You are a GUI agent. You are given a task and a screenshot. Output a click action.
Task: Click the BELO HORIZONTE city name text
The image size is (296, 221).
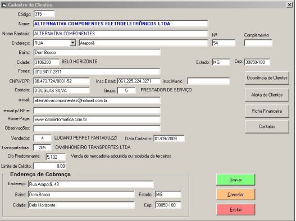click(x=79, y=62)
